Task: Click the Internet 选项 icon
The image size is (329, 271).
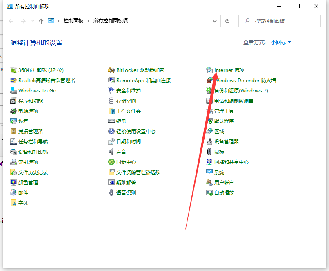Action: [x=209, y=70]
